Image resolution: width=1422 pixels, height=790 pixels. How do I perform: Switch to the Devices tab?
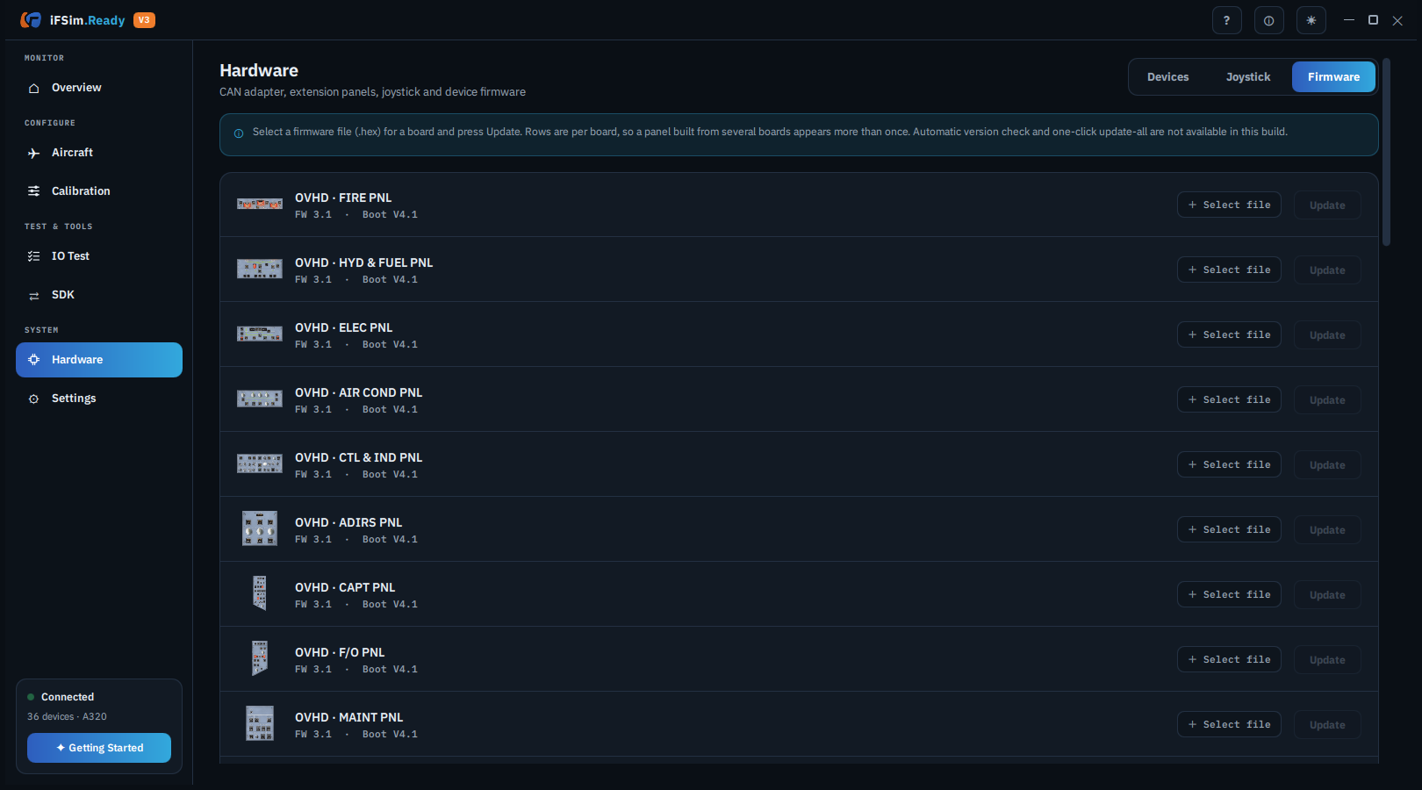(1167, 77)
